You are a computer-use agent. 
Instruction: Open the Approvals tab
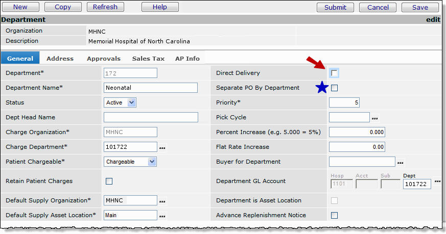103,59
